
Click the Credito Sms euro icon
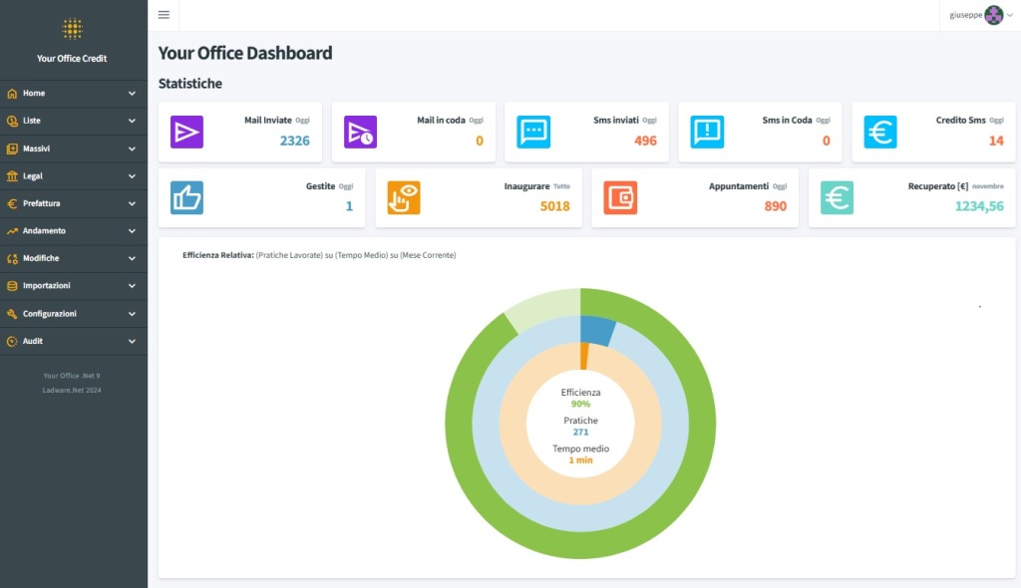(879, 131)
